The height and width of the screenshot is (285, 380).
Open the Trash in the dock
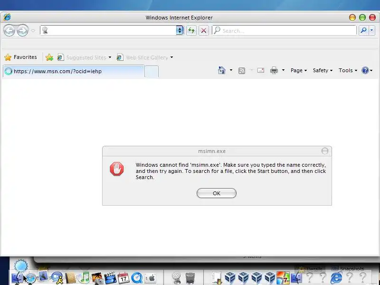tap(190, 278)
